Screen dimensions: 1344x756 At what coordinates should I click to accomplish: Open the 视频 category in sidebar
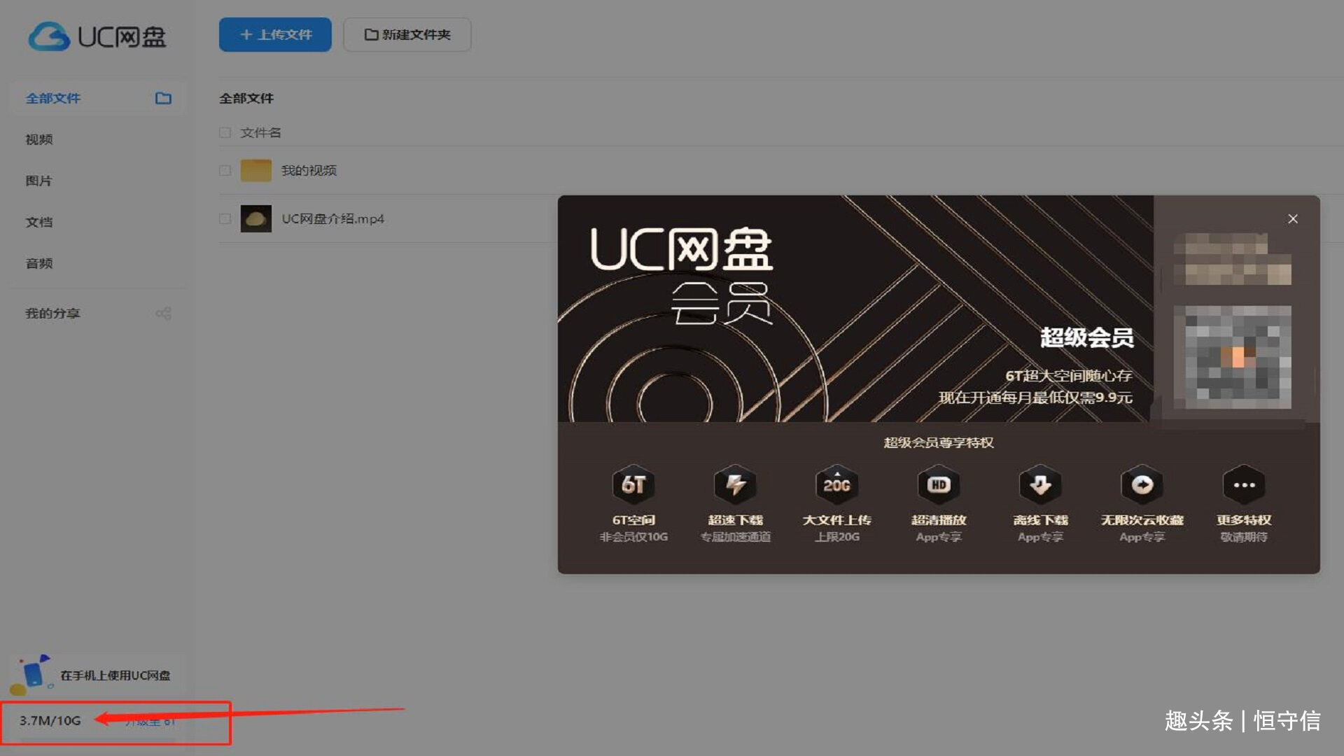pos(39,139)
